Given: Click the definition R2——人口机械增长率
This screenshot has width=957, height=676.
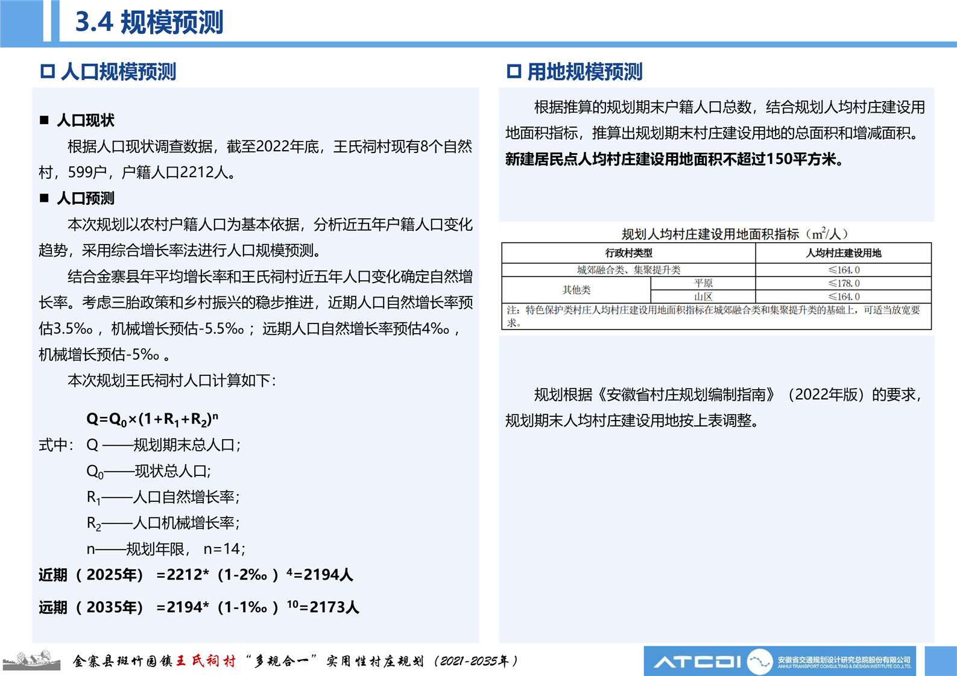Looking at the screenshot, I should tap(163, 523).
